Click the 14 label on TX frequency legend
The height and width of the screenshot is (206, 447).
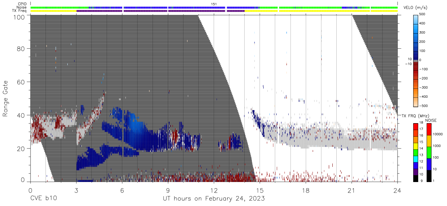click(x=421, y=148)
